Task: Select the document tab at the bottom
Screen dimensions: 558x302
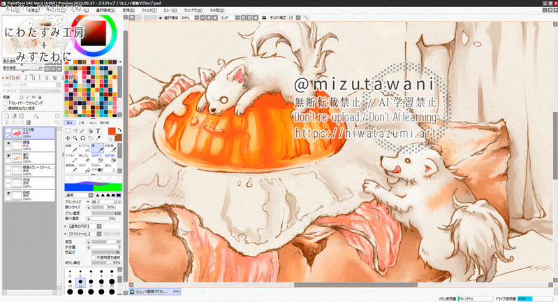Action: (155, 292)
